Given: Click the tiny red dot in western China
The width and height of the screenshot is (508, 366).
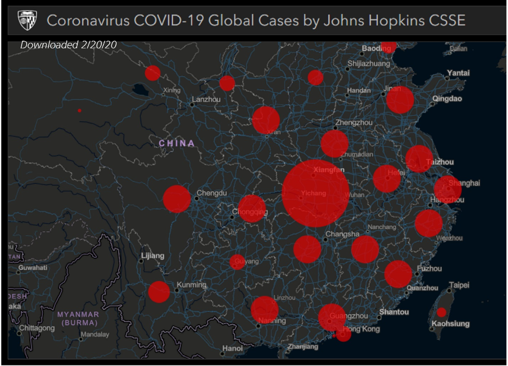Looking at the screenshot, I should 79,110.
